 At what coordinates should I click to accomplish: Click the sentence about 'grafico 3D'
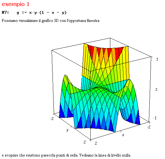tap(51, 21)
